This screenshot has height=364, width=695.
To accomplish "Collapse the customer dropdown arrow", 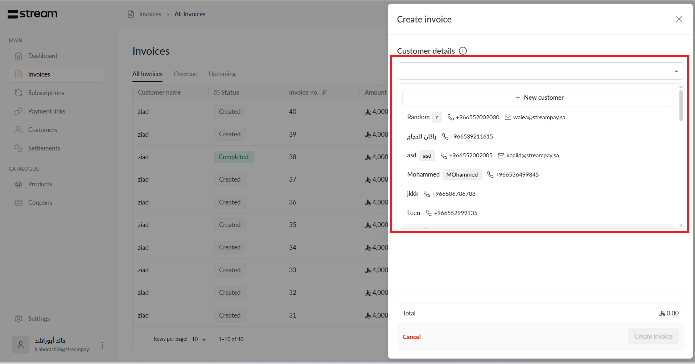I will point(676,71).
